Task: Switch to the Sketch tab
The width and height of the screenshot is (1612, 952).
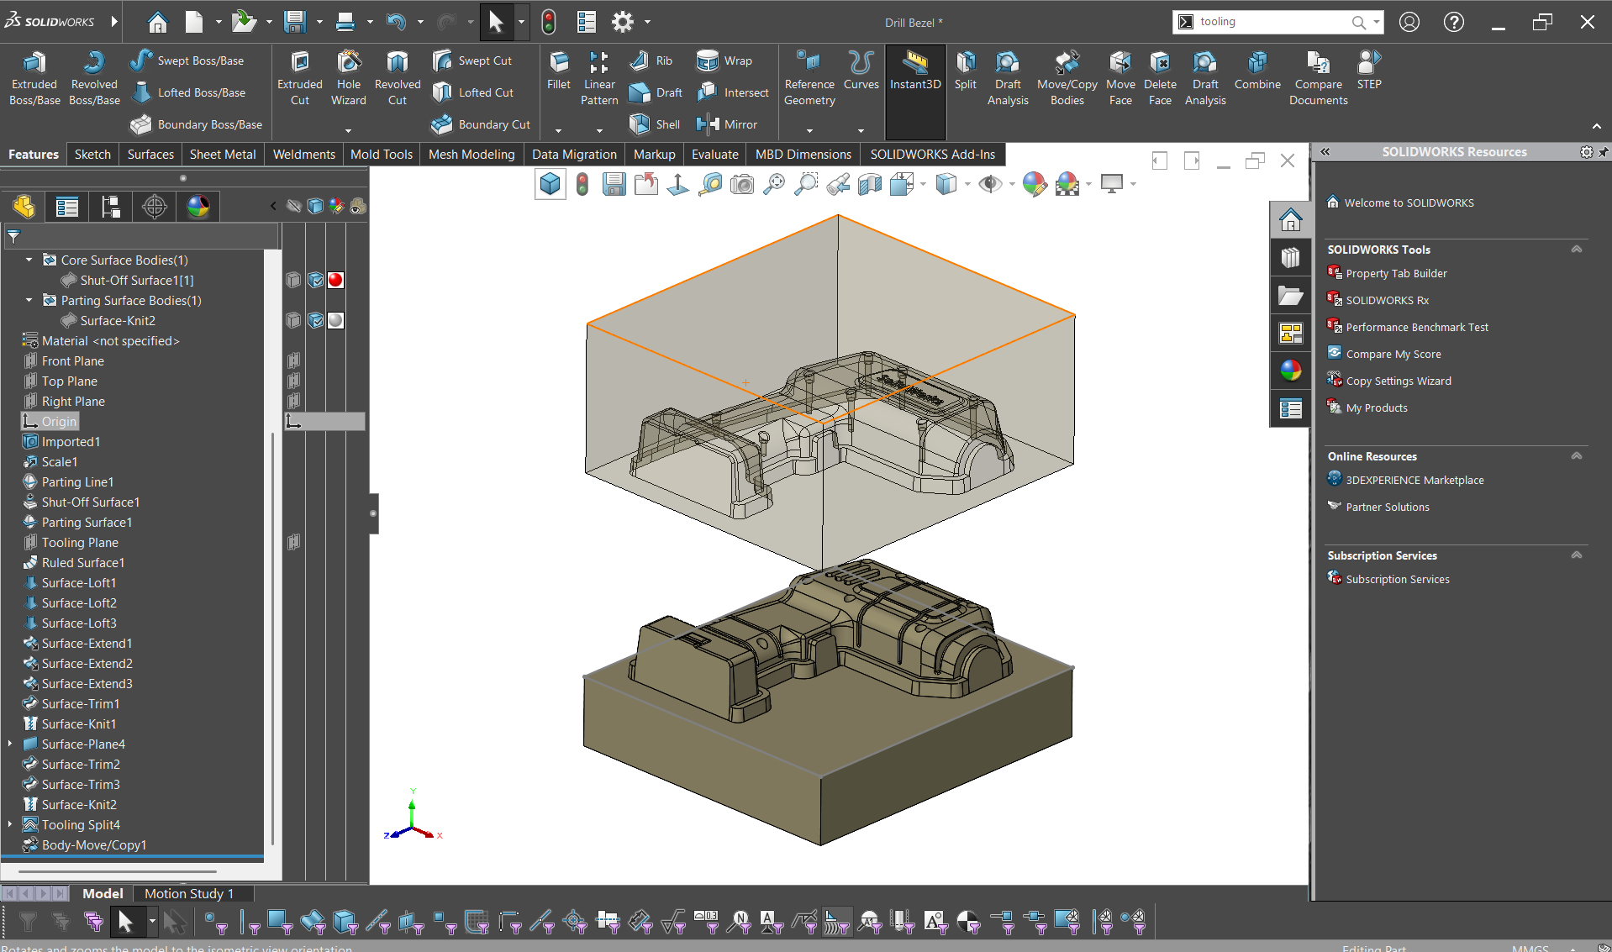Action: (x=92, y=155)
